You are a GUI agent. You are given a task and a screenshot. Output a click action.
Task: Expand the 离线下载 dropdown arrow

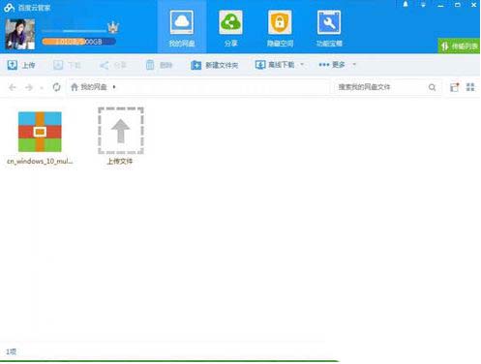[x=302, y=65]
